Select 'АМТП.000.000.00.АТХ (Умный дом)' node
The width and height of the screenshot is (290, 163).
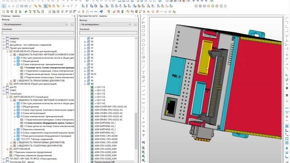[x=31, y=97]
